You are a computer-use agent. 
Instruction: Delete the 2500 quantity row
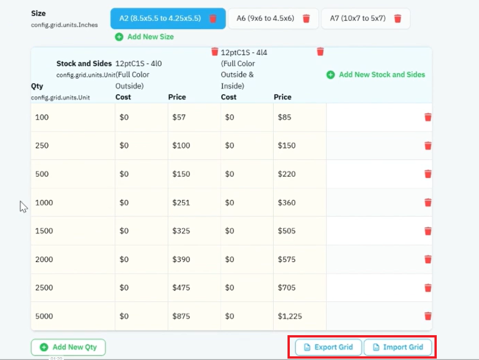pos(428,288)
